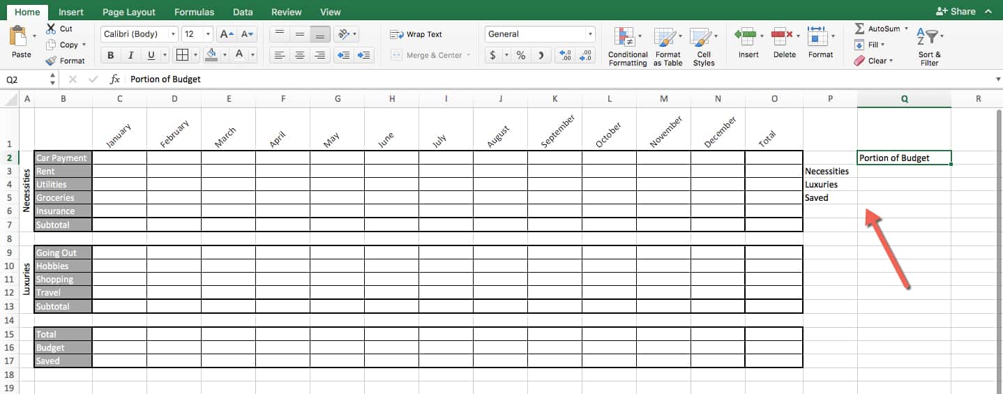Switch to the Formulas tab
This screenshot has height=394, width=1003.
click(x=194, y=12)
